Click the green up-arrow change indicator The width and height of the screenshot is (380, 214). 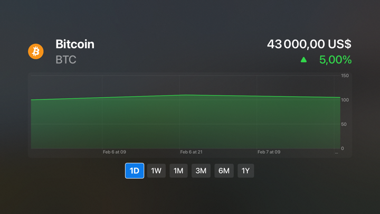[x=303, y=60]
